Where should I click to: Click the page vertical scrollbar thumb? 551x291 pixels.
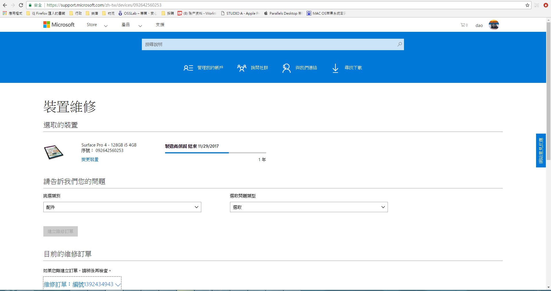(548, 91)
